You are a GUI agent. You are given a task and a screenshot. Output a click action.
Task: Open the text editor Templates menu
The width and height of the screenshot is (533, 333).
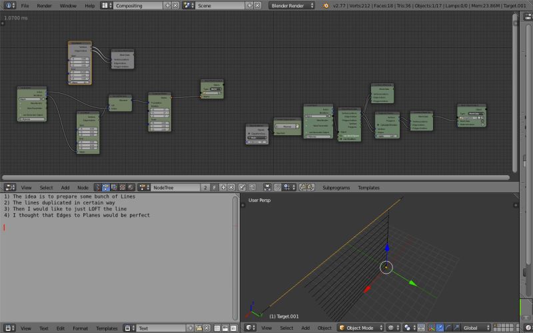tap(107, 328)
